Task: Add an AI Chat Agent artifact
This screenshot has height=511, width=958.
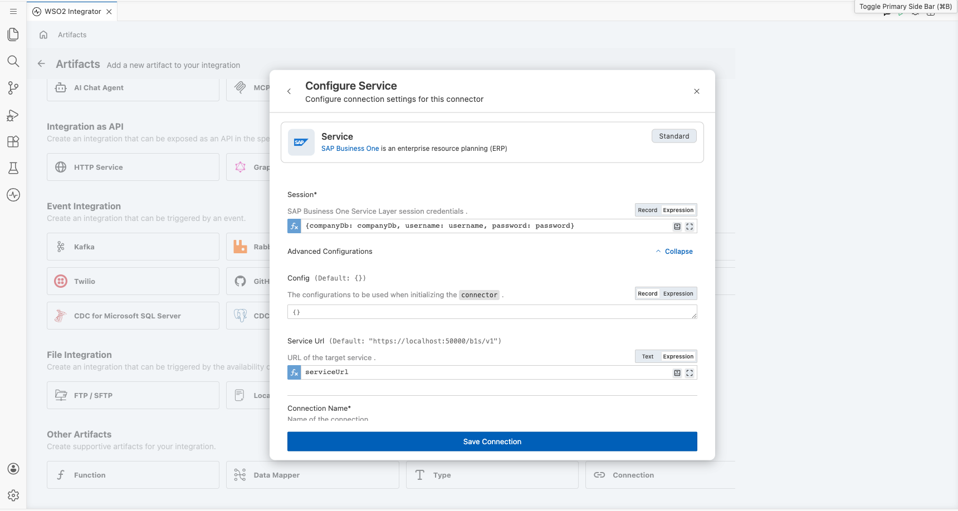Action: click(x=133, y=88)
